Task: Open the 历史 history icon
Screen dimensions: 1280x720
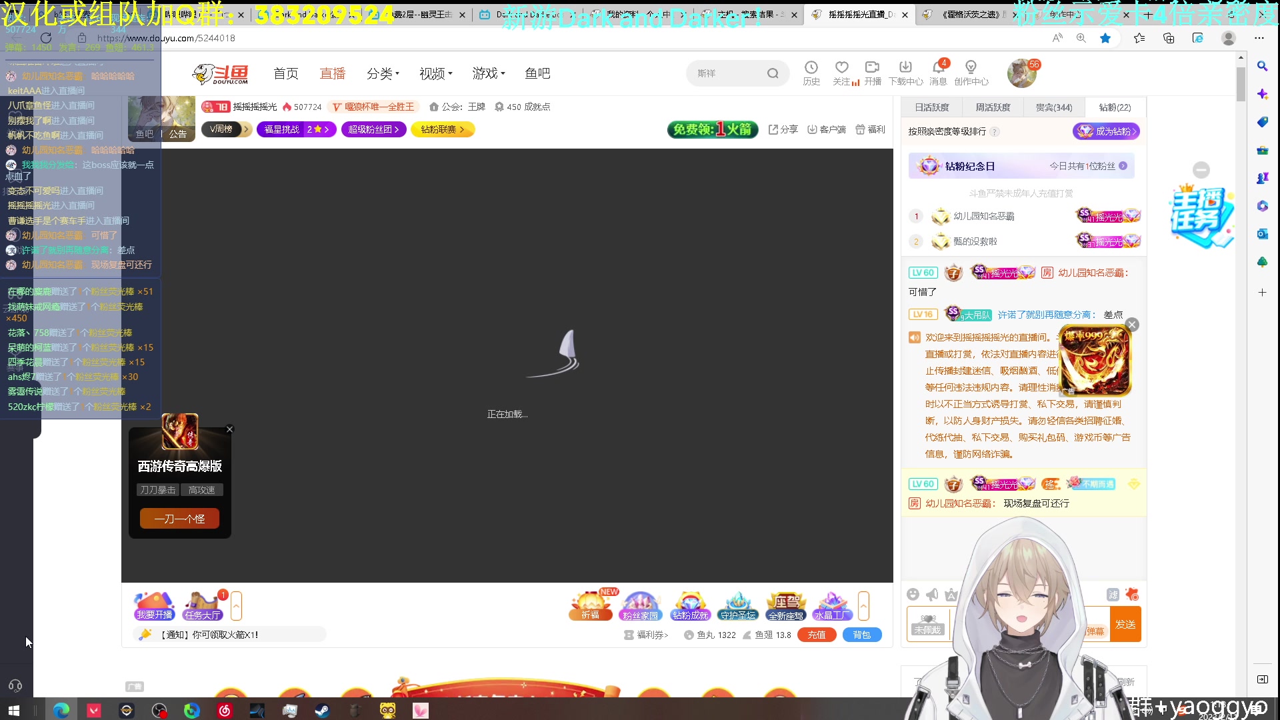Action: pos(811,73)
